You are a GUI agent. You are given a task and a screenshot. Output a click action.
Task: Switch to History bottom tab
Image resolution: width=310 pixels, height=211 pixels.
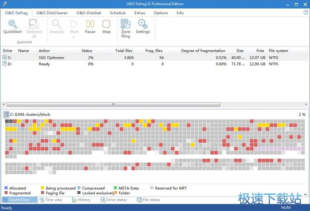pyautogui.click(x=81, y=200)
